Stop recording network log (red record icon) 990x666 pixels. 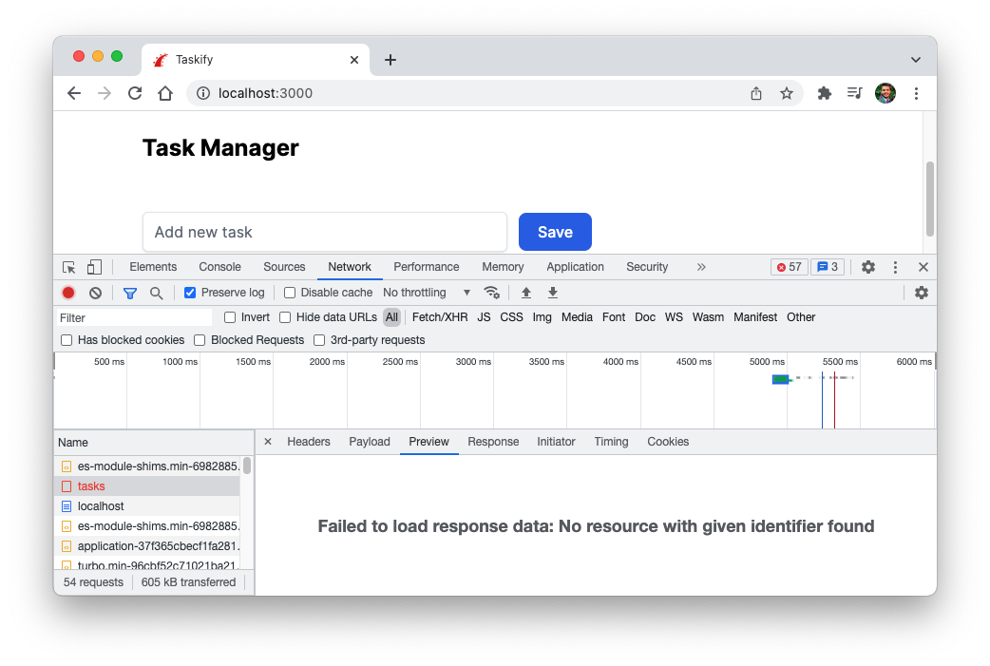tap(67, 293)
